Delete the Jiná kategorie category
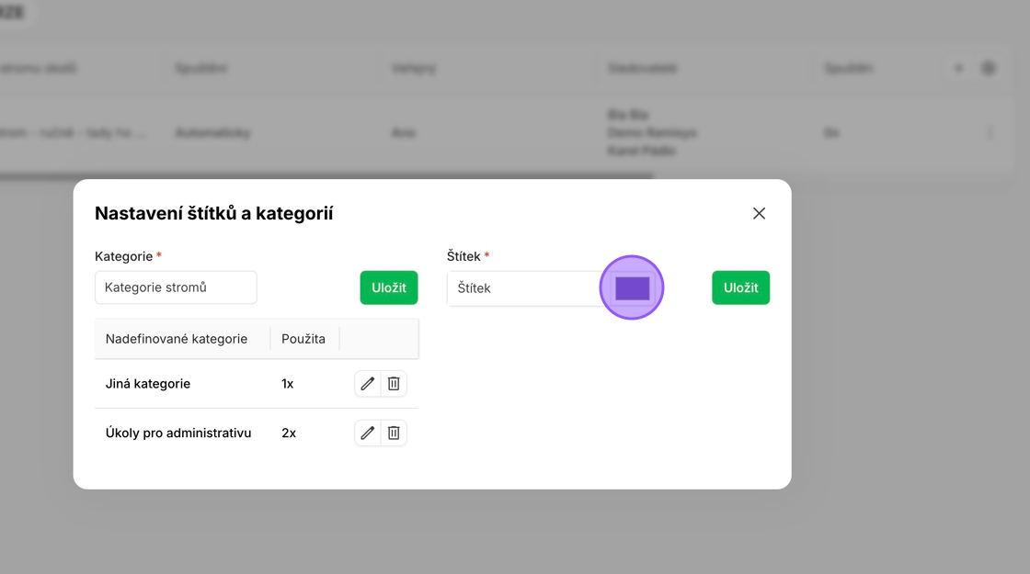The image size is (1030, 574). pos(394,384)
